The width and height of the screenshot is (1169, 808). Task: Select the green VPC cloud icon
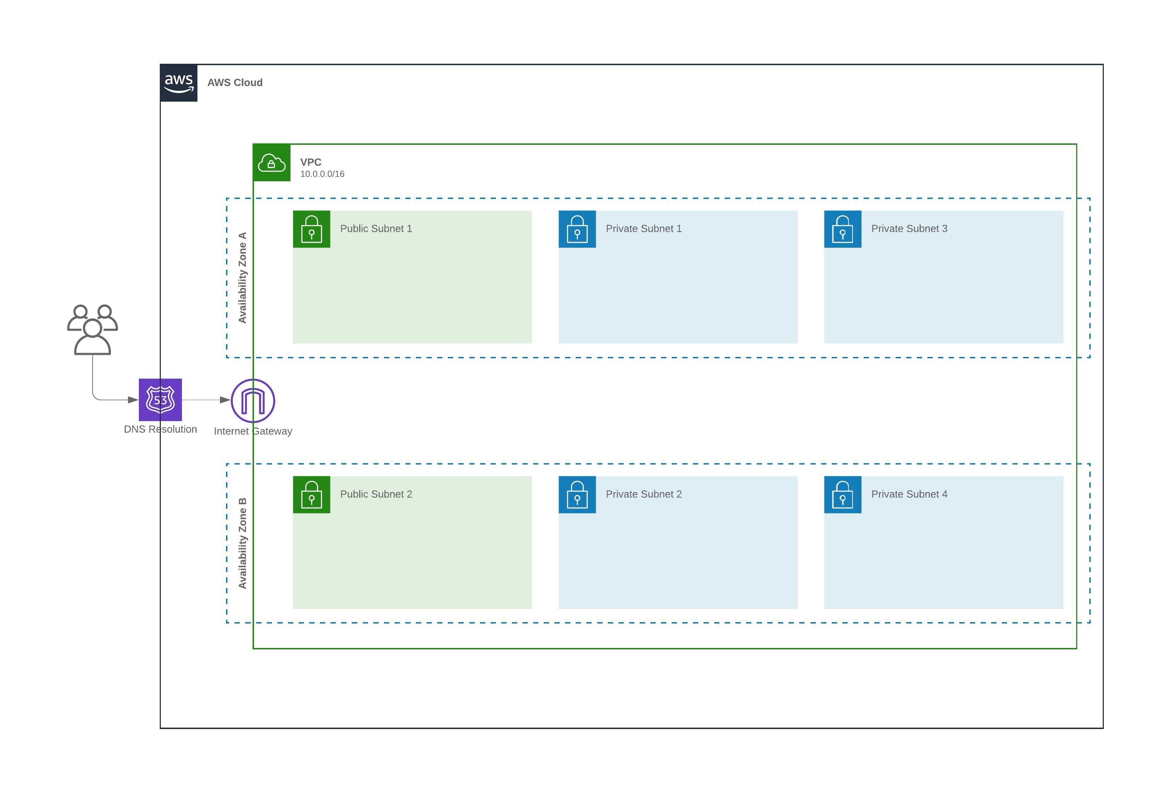click(271, 163)
